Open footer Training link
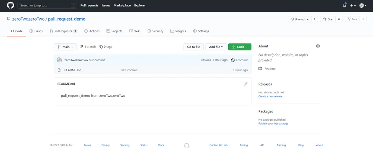Image resolution: width=373 pixels, height=164 pixels. (x=281, y=145)
